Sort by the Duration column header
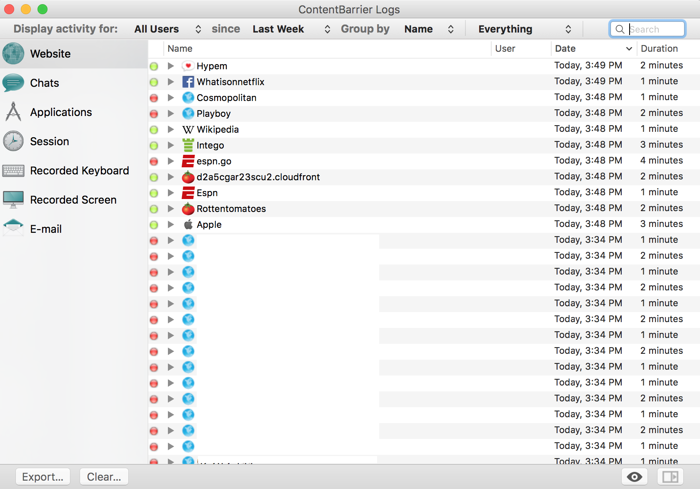 tap(668, 48)
